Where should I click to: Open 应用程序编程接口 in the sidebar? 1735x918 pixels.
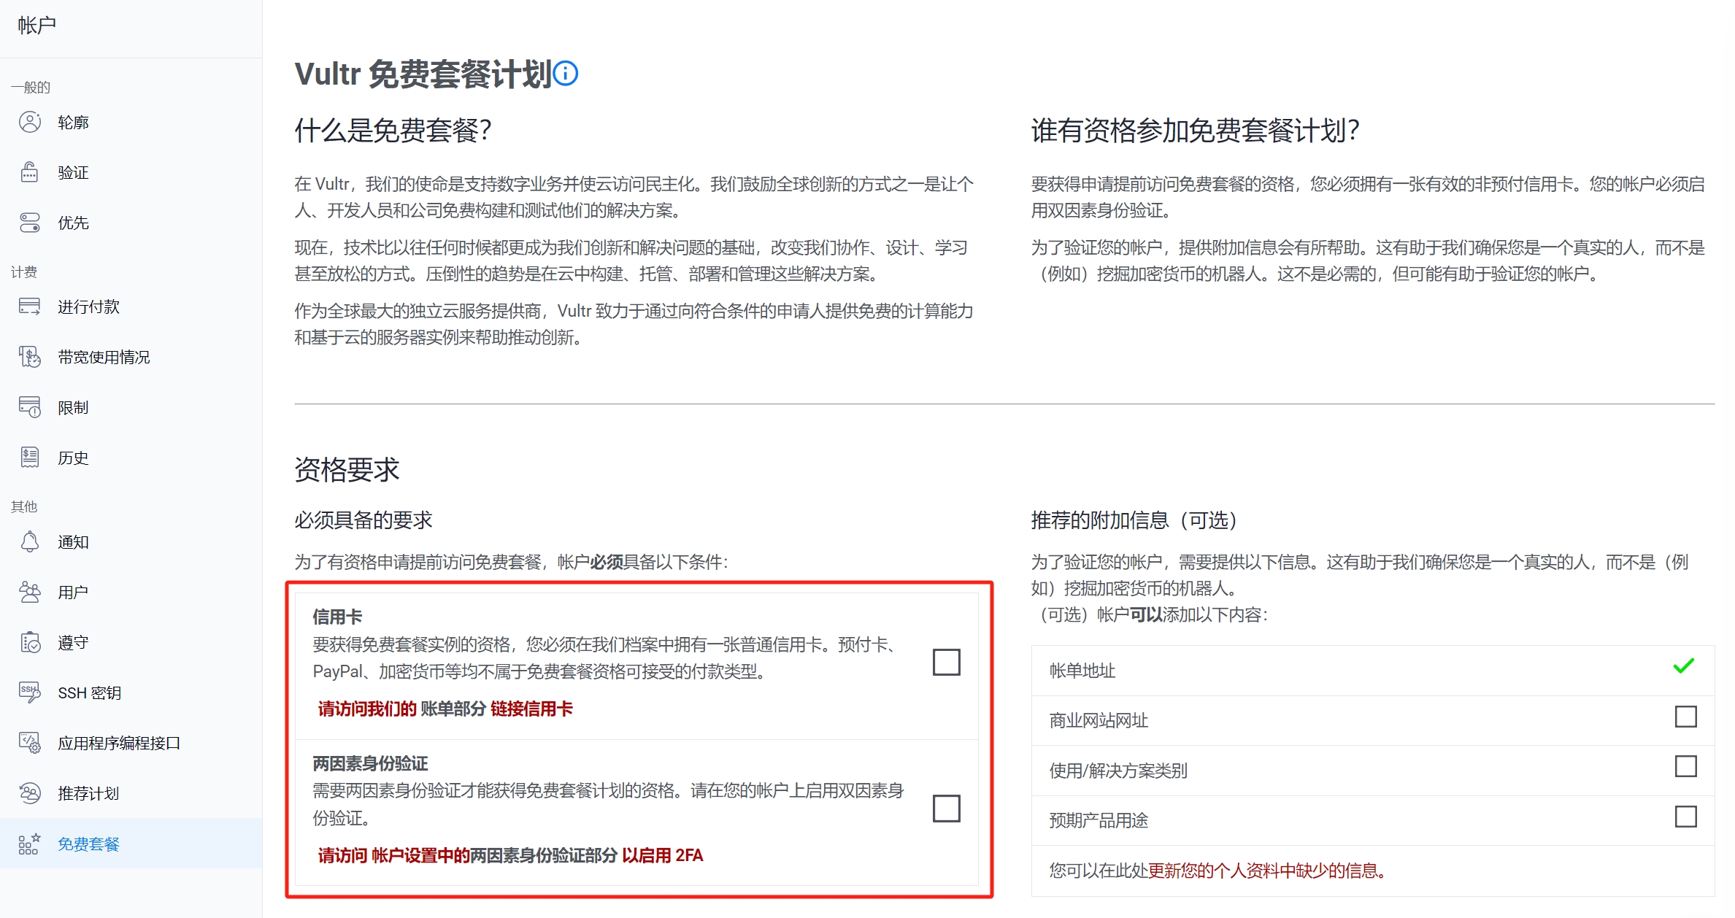tap(131, 743)
